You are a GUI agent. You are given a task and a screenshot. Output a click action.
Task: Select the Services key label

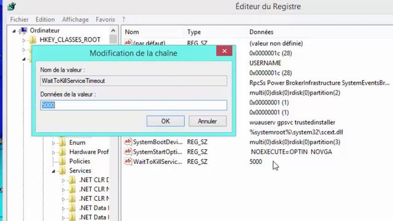pos(80,171)
